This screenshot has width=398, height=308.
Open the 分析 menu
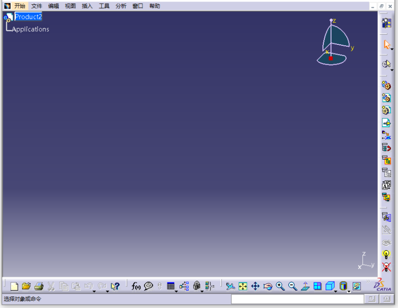121,6
